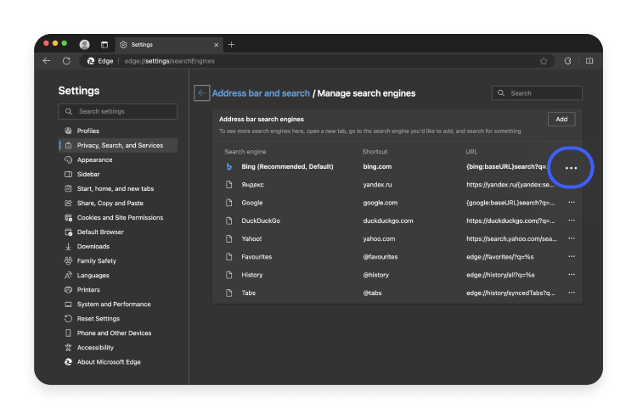Click the page icon beside Яндекс
The height and width of the screenshot is (419, 637).
229,185
